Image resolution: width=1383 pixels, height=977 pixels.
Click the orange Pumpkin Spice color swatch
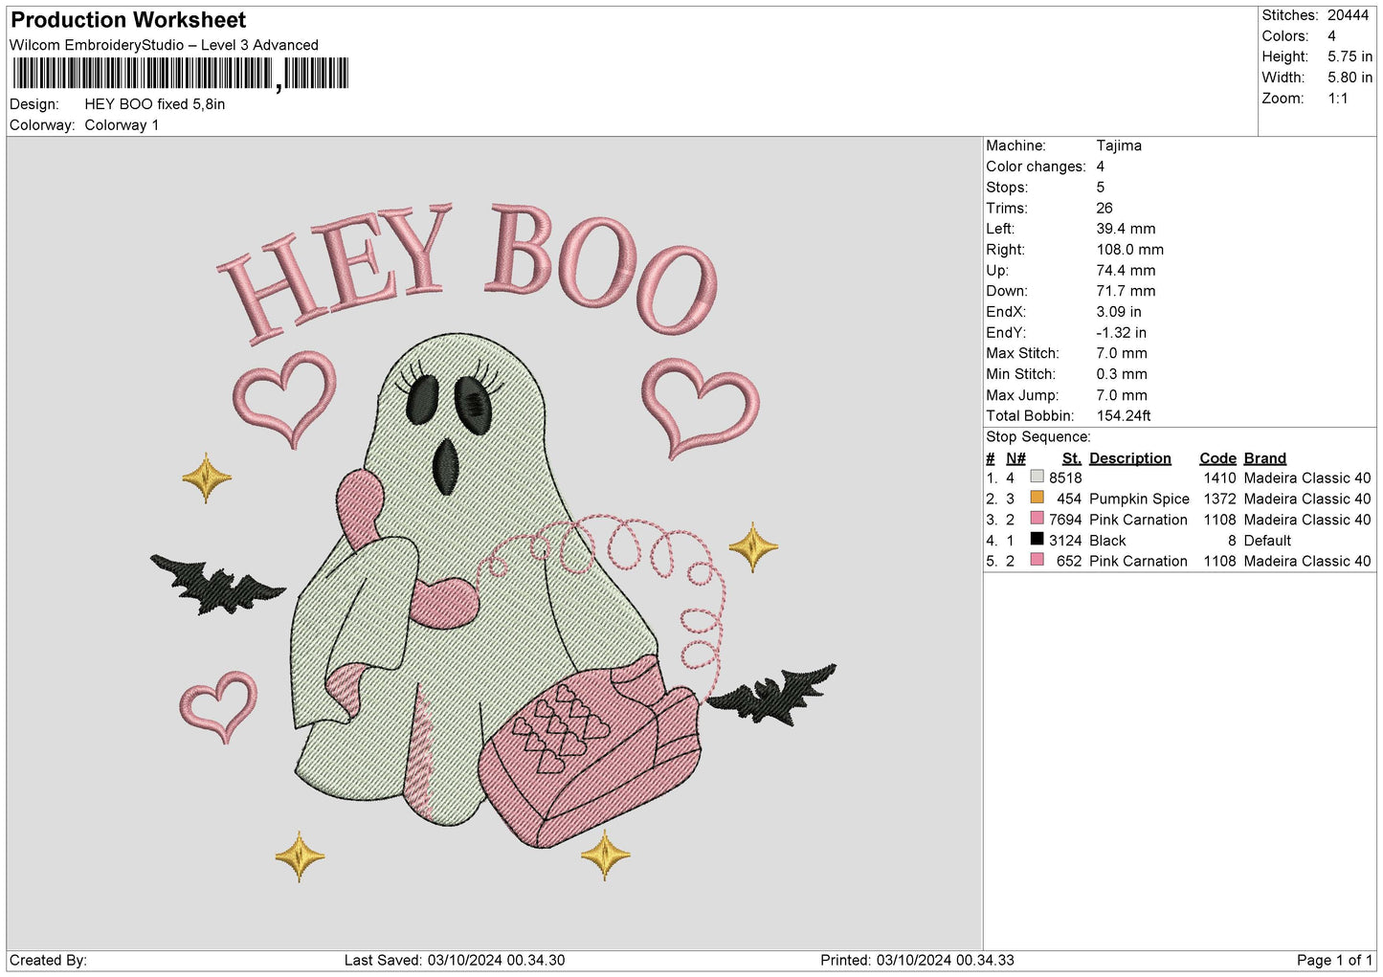click(x=1037, y=498)
